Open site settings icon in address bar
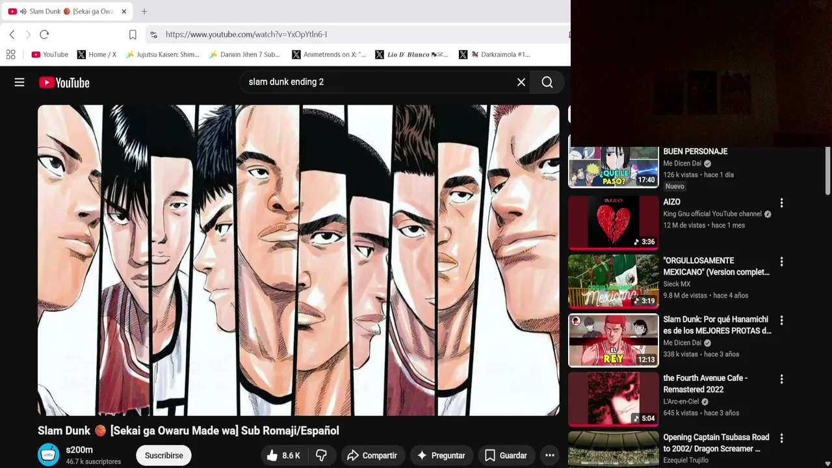The height and width of the screenshot is (468, 832). [153, 34]
